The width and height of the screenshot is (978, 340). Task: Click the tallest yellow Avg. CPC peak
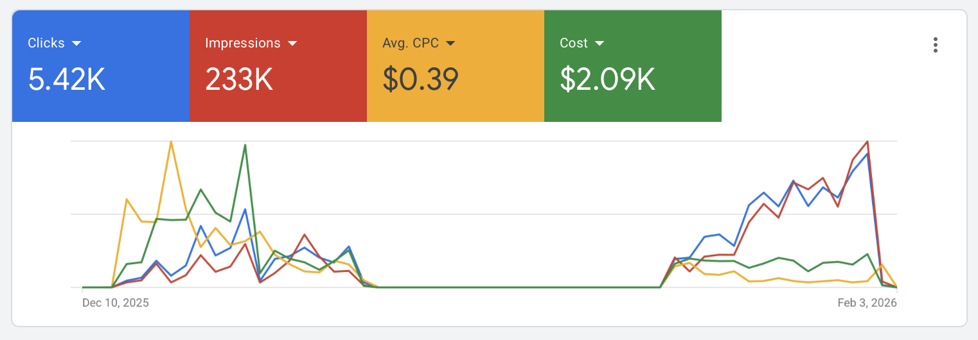coord(171,142)
